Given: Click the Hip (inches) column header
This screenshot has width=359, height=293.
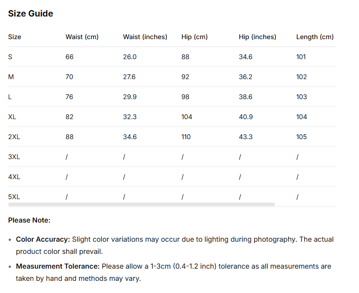Looking at the screenshot, I should point(257,37).
